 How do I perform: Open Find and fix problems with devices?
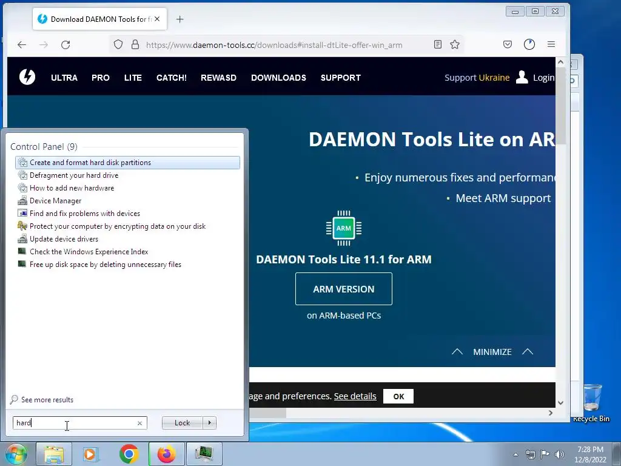tap(127, 213)
